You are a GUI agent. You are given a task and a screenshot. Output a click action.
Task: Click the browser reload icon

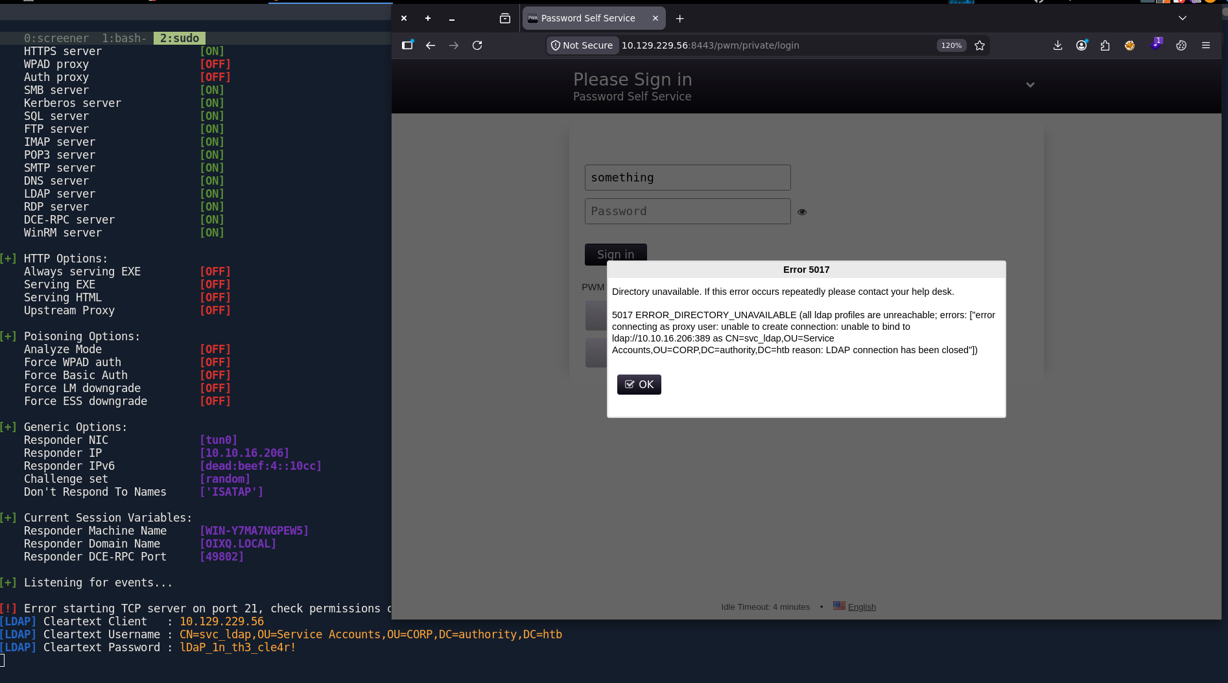[477, 45]
